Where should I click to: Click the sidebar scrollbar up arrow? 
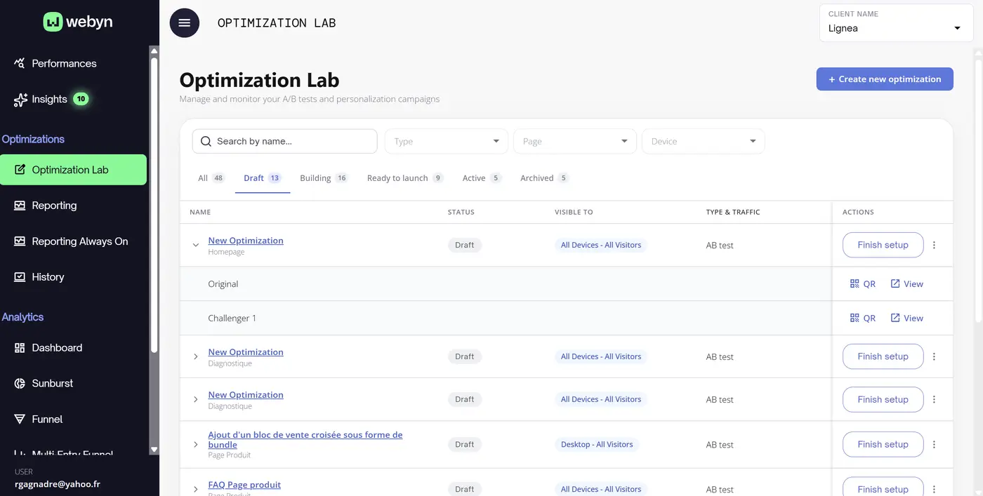pos(154,51)
